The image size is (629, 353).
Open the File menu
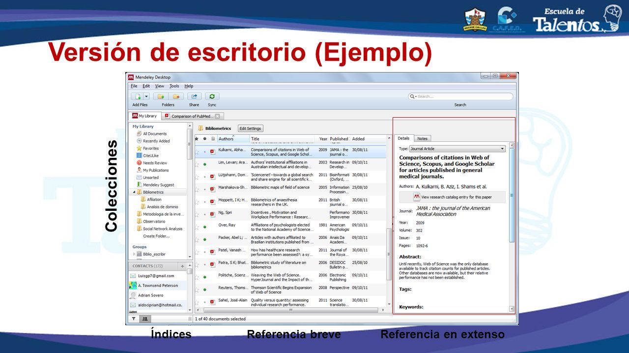click(x=134, y=86)
